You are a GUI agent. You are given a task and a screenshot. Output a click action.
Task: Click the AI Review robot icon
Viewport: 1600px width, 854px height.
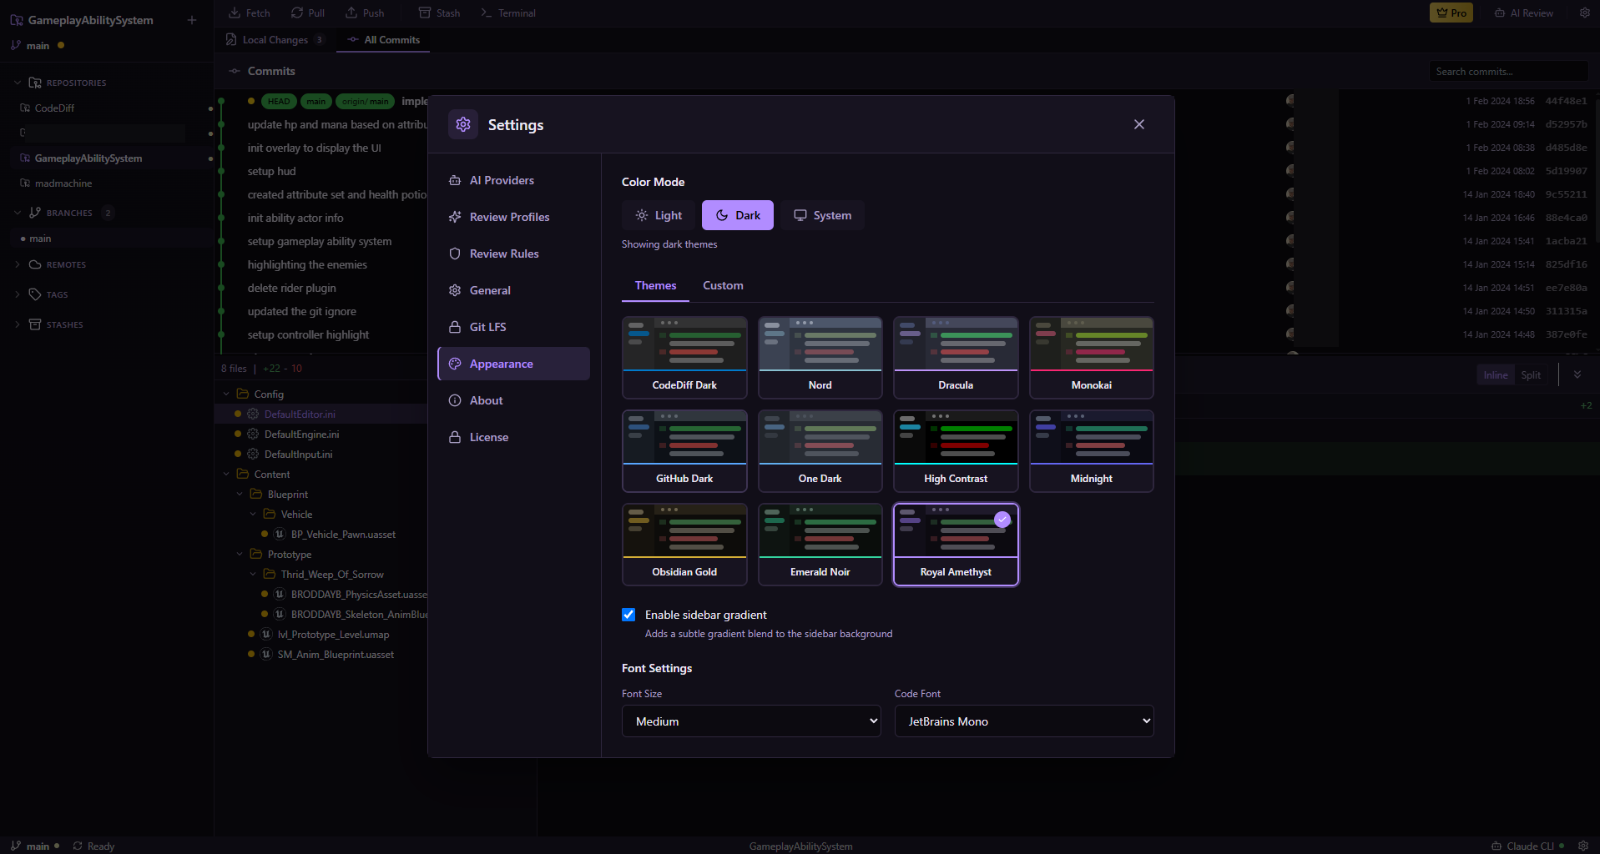1500,13
